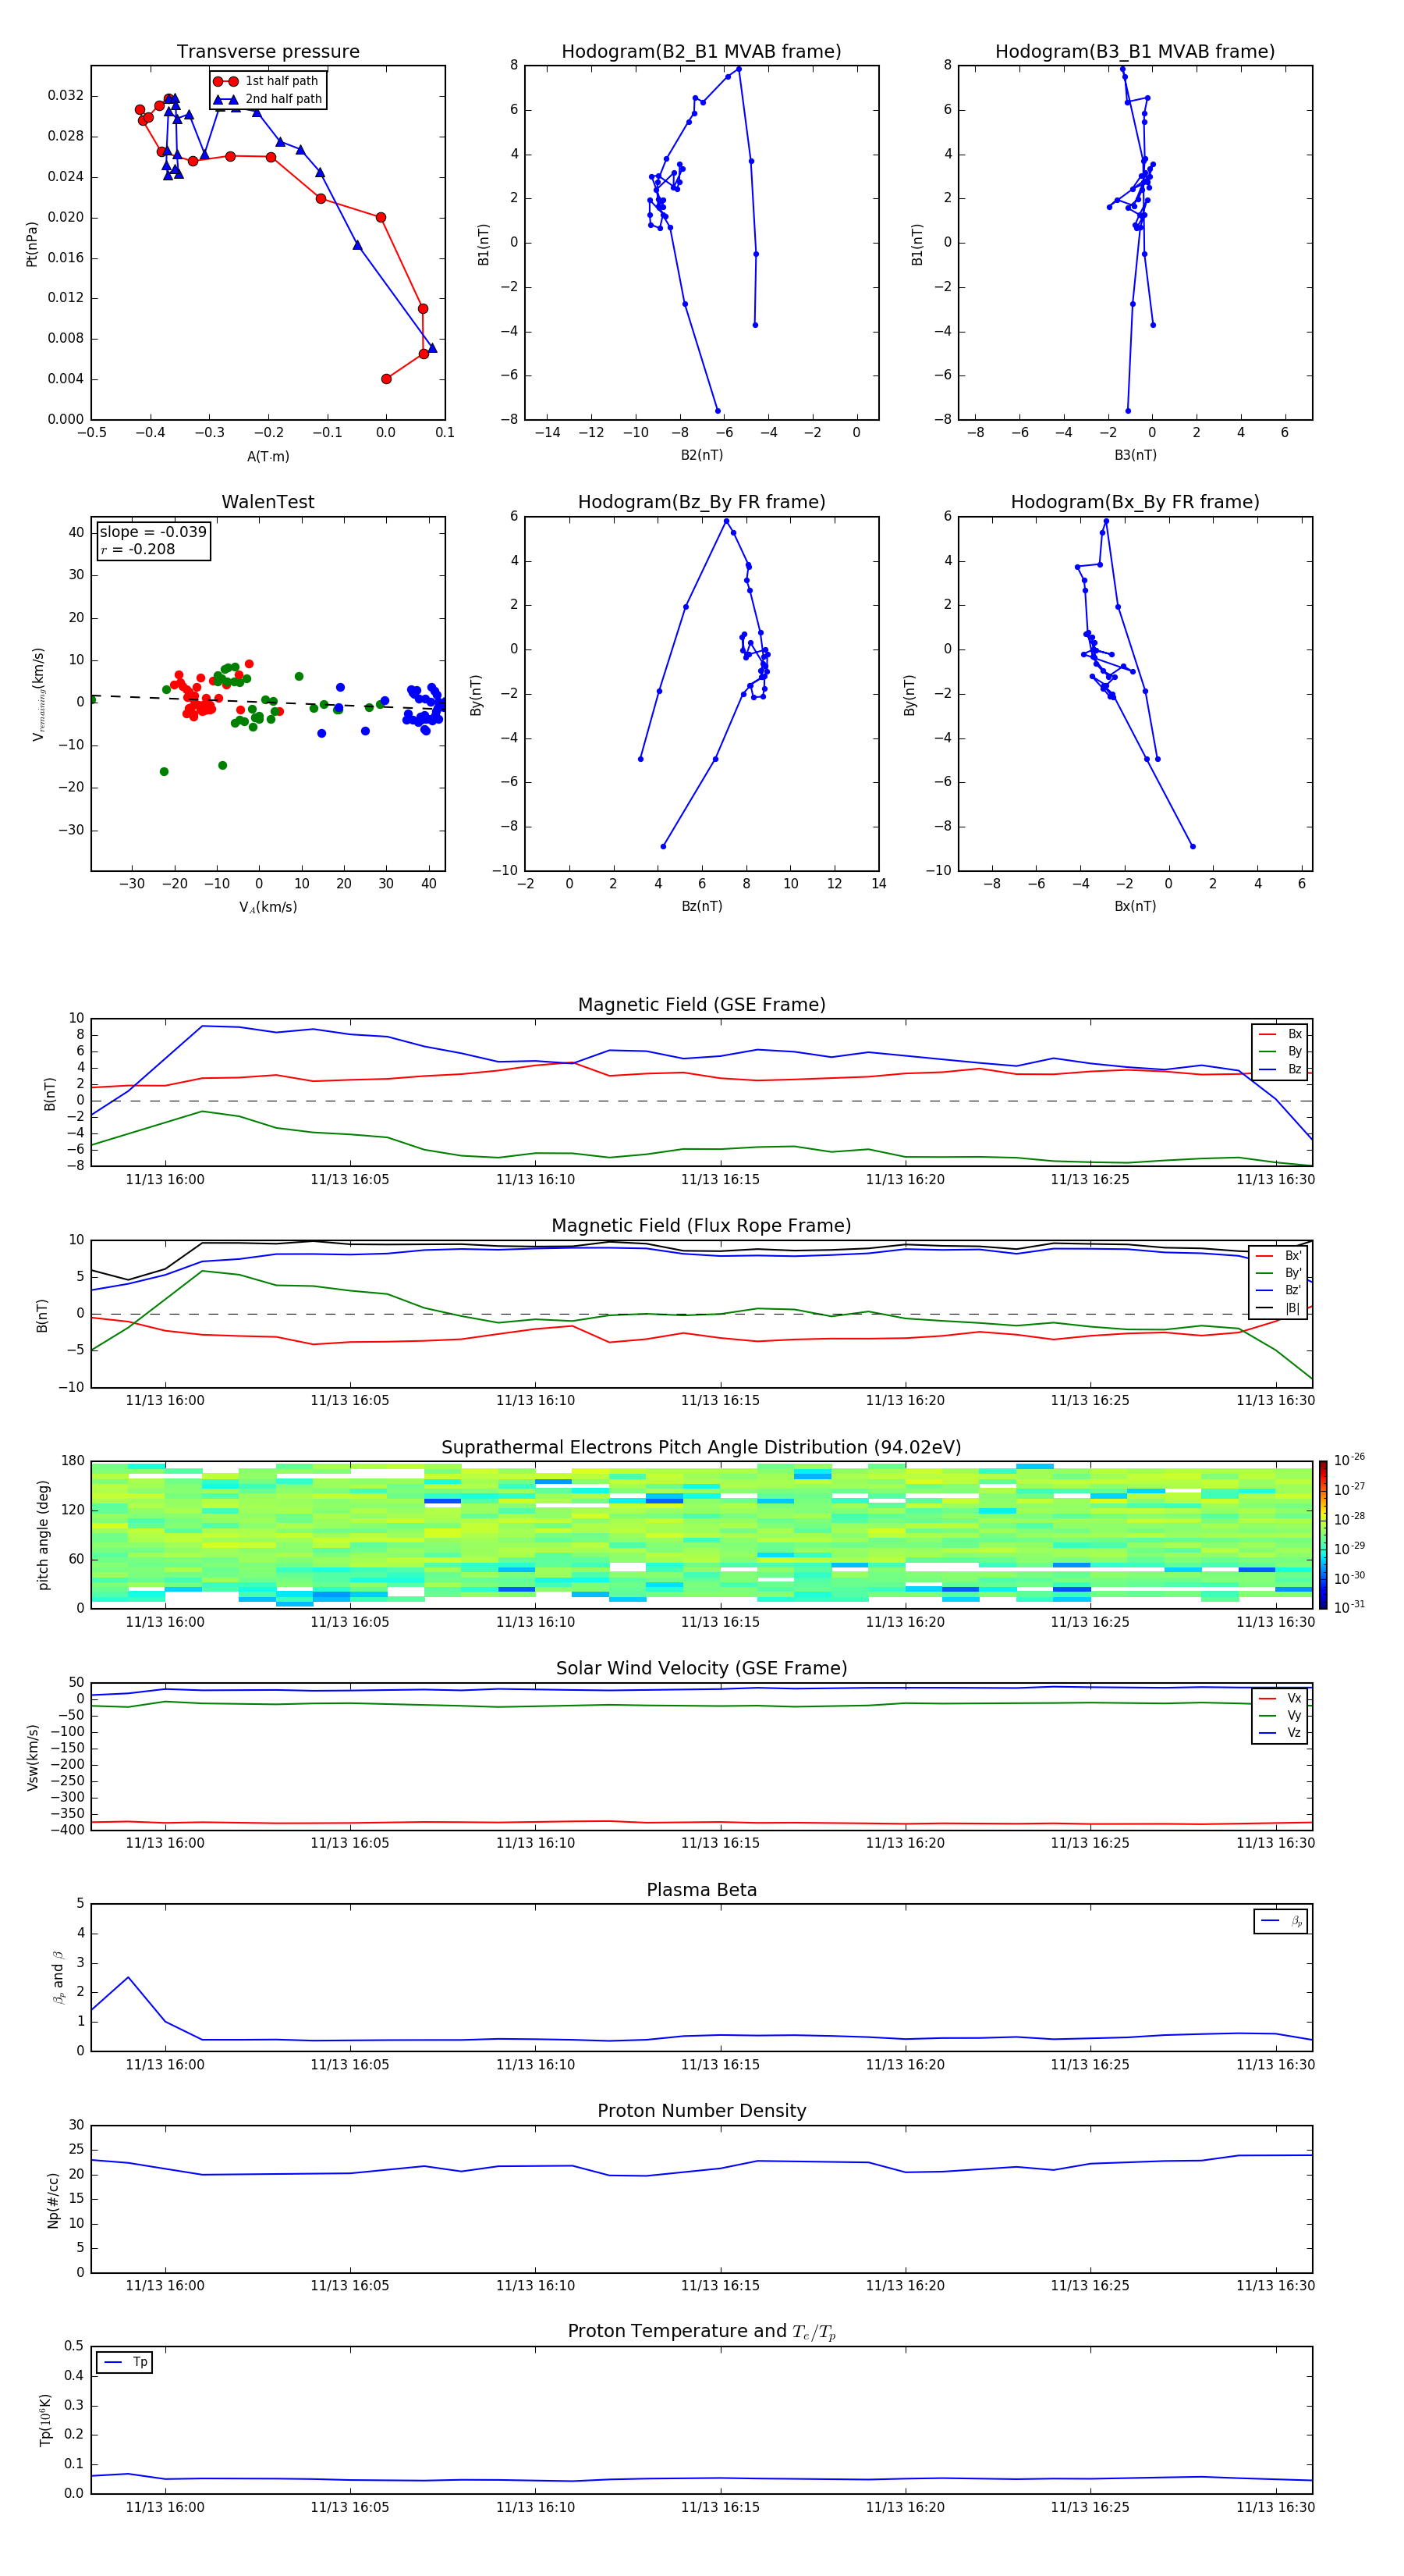The image size is (1404, 2576).
Task: Select 'Bx' legend entry in GSE panel
Action: 1280,1034
